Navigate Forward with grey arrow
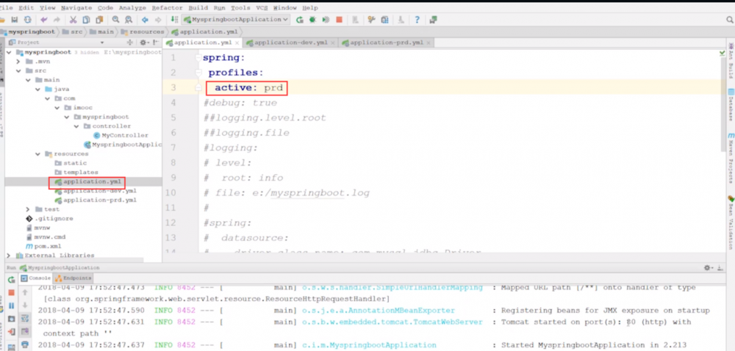Screen dimensions: 735x351 [158, 20]
